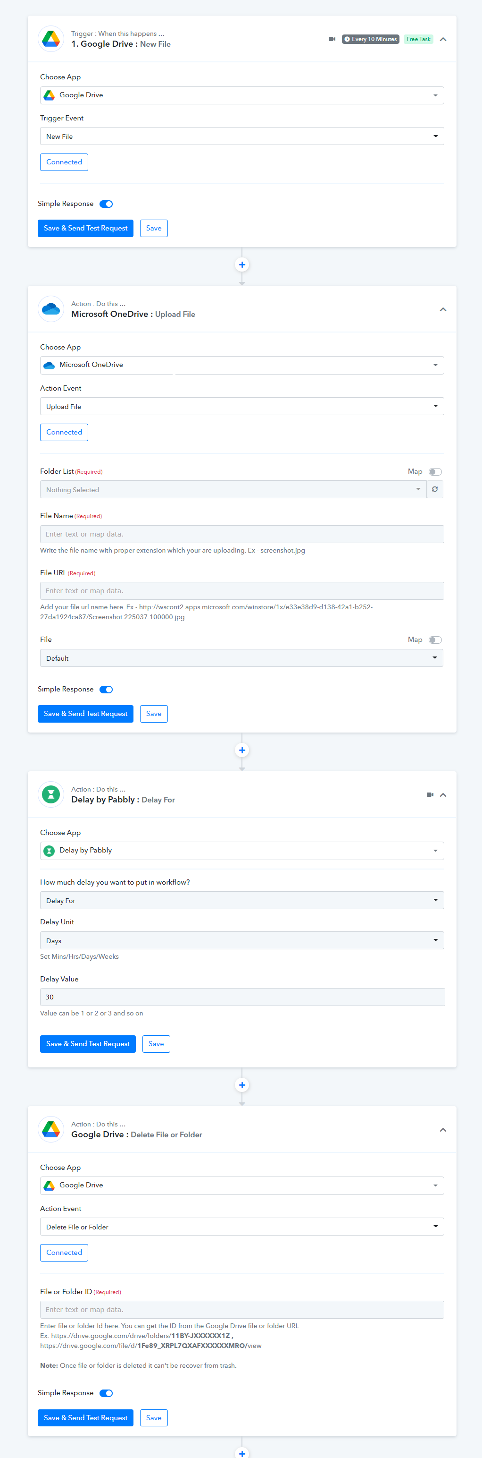
Task: Click Save & Send Test Request in trigger step
Action: click(x=85, y=228)
